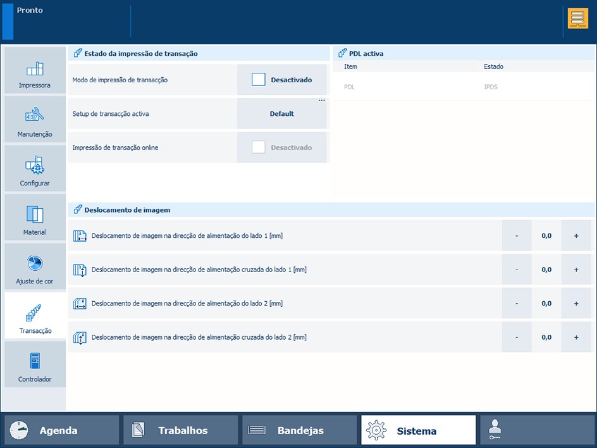The image size is (597, 448).
Task: Decrease side 1 cross-feed image shift
Action: coord(517,270)
